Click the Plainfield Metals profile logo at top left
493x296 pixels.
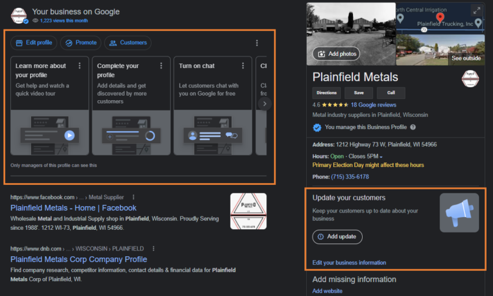click(19, 15)
